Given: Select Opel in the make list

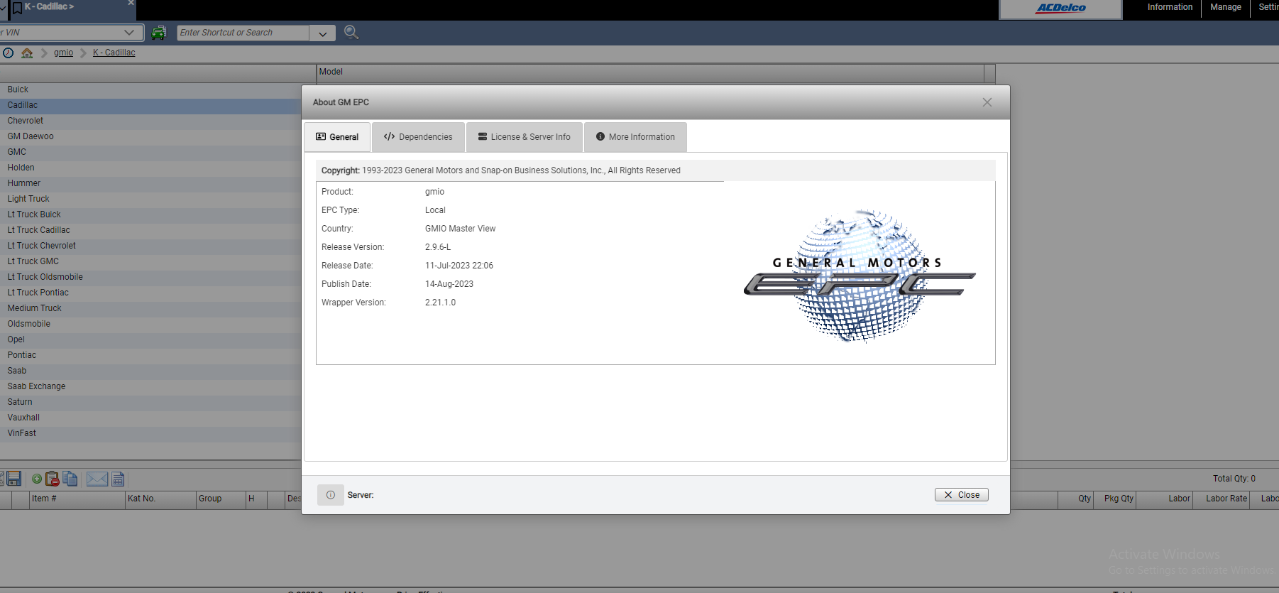Looking at the screenshot, I should coord(150,339).
